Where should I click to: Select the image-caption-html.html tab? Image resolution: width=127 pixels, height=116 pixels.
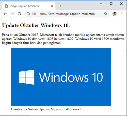pos(29,6)
